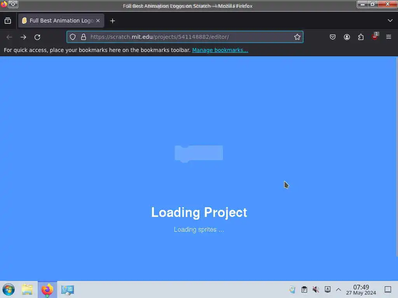Screen dimensions: 398x298
Task: Open the extensions puzzle icon
Action: tap(361, 37)
